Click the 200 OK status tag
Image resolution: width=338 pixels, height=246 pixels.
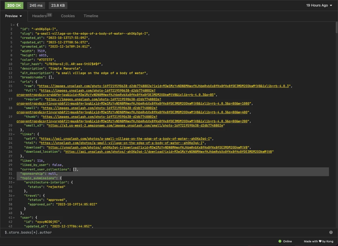coord(14,5)
